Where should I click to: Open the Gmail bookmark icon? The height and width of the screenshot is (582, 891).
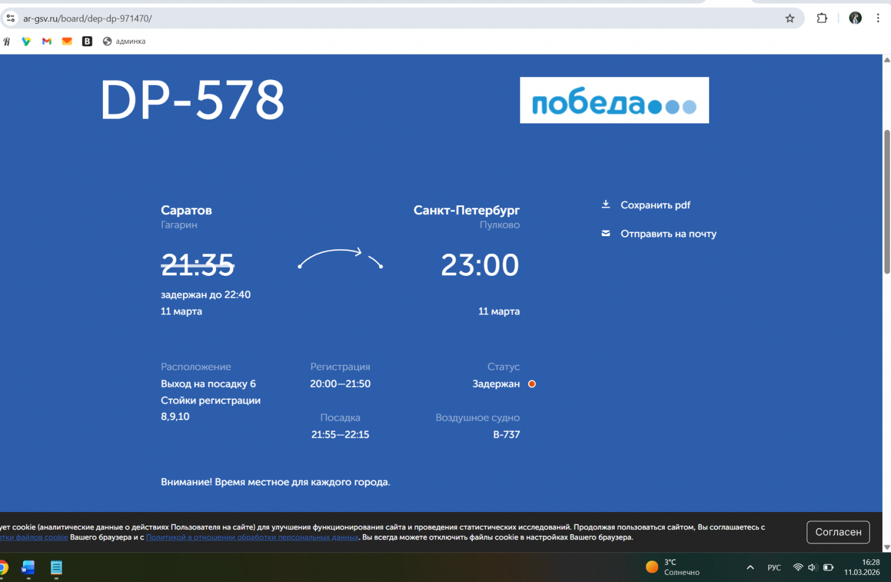(x=47, y=41)
